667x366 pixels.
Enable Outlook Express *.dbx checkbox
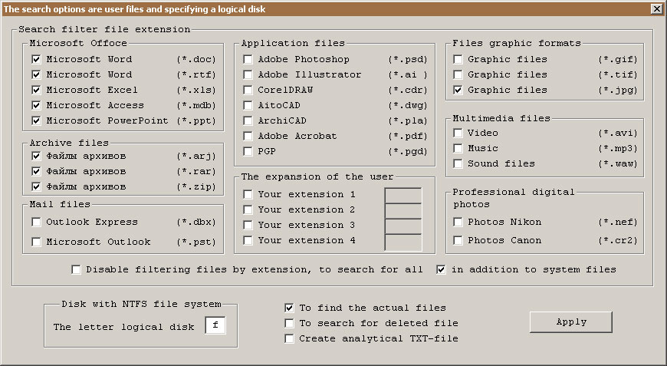pos(36,222)
